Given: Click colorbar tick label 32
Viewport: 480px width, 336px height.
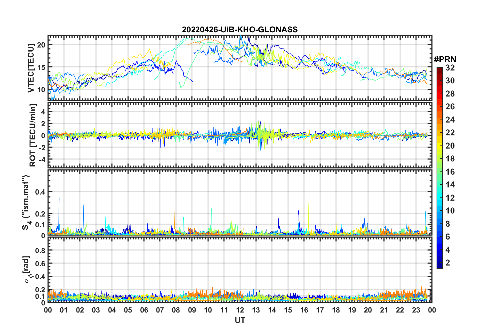Looking at the screenshot, I should (450, 68).
